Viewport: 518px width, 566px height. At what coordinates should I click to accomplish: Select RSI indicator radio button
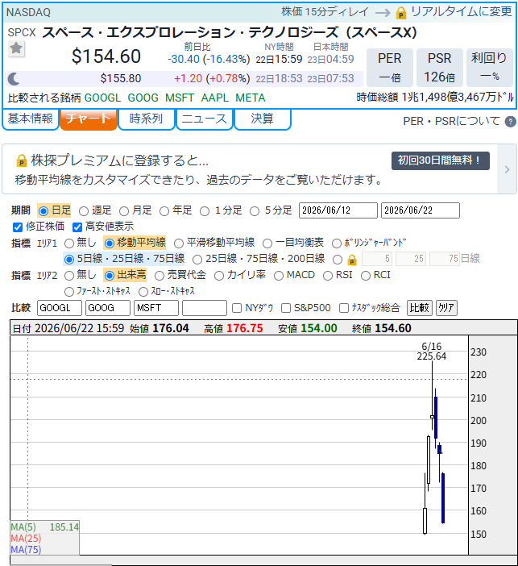tap(328, 276)
